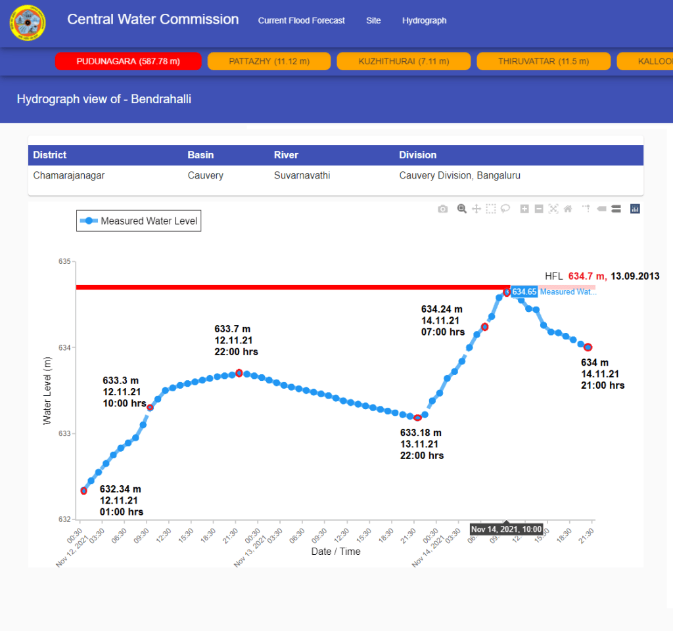
Task: Select the Zoom tool in chart toolbar
Action: pyautogui.click(x=462, y=209)
